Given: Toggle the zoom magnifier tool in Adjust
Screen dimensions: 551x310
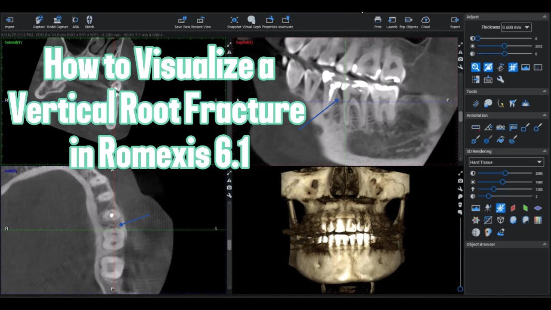Looking at the screenshot, I should click(x=475, y=67).
